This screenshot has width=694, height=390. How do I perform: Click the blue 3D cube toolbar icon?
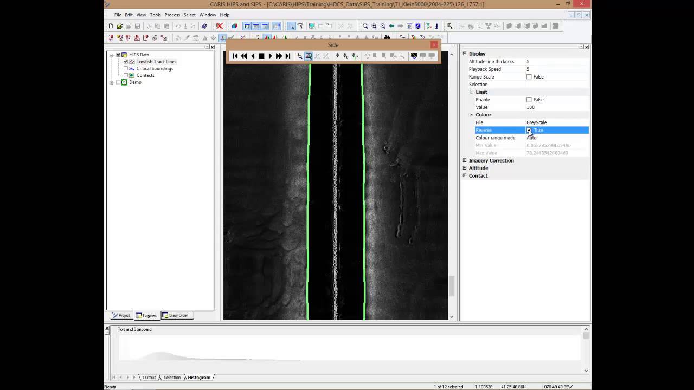[234, 26]
